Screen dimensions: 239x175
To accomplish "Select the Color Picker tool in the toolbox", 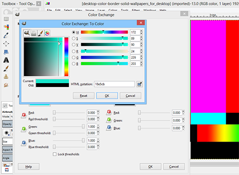I will point(6,35).
